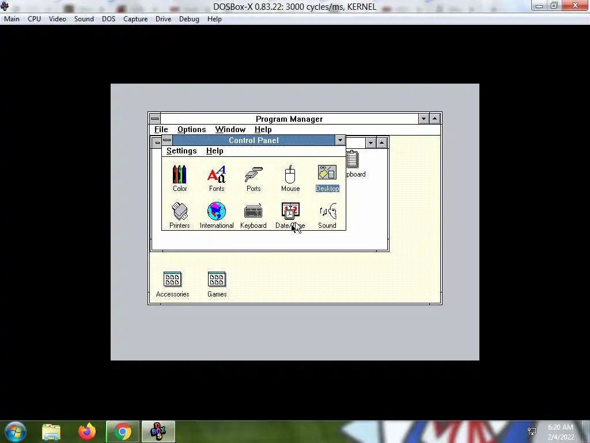Viewport: 590px width, 443px height.
Task: Open the Printers icon
Action: point(180,216)
